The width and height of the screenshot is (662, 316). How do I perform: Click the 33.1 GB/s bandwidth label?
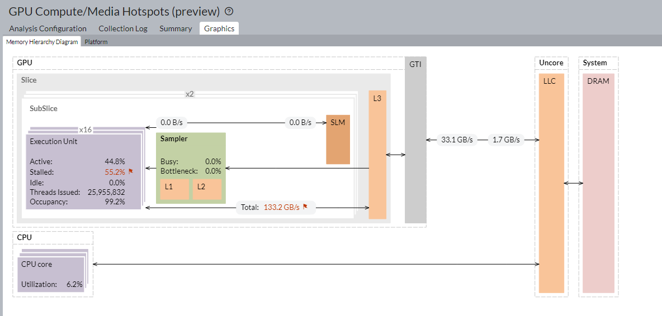pos(457,140)
